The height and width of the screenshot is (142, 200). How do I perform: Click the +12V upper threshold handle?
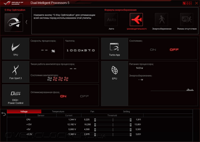click(x=131, y=125)
